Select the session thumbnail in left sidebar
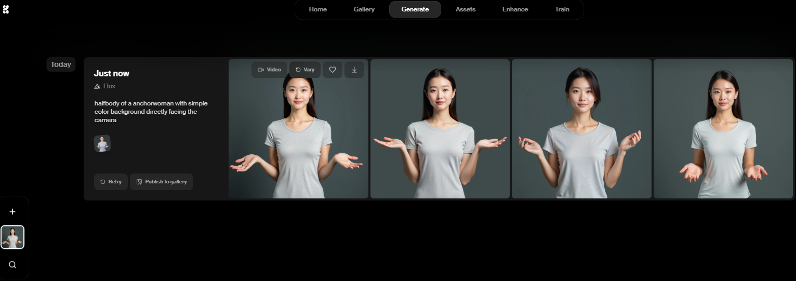Screen dimensions: 796x281 click(12, 237)
